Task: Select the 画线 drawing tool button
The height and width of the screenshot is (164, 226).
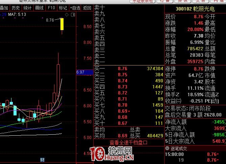Action: click(x=39, y=8)
